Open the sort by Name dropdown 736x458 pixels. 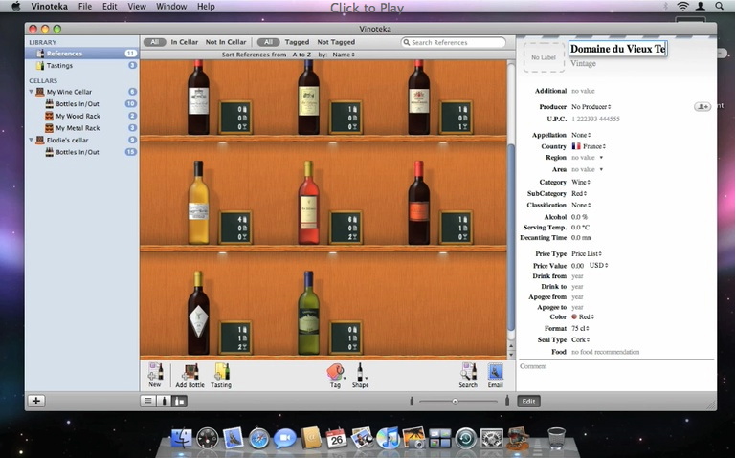[x=344, y=55]
